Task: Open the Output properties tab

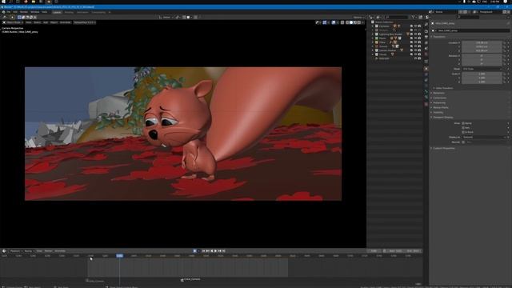Action: click(x=426, y=37)
